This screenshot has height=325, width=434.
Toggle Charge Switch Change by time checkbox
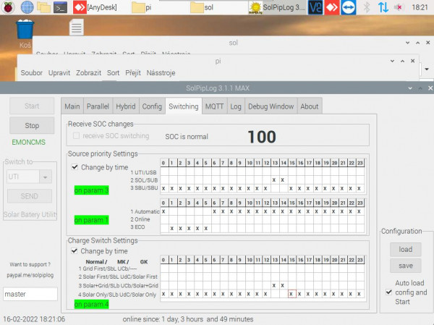click(x=75, y=250)
